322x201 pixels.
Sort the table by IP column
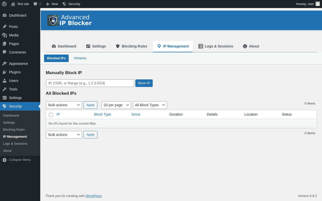click(x=58, y=114)
